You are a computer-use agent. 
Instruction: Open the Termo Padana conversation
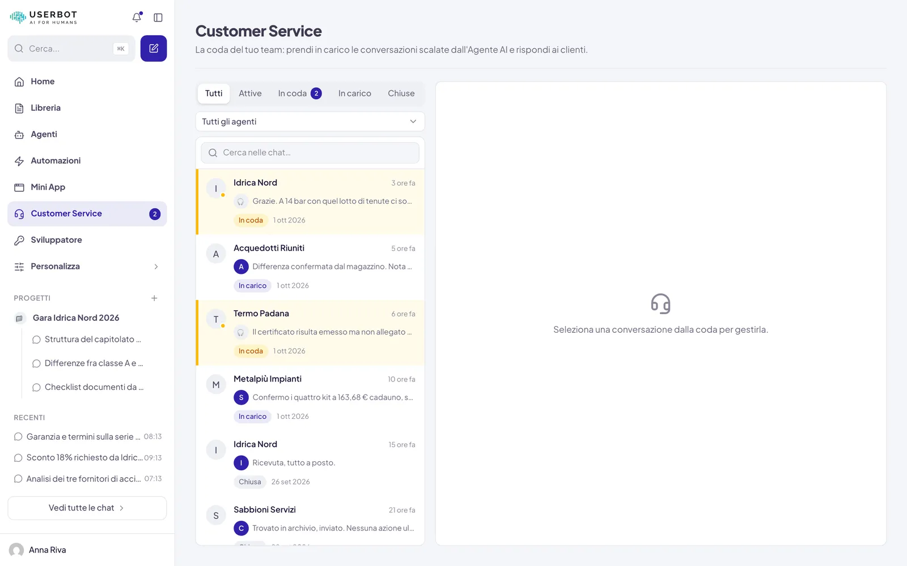(310, 333)
